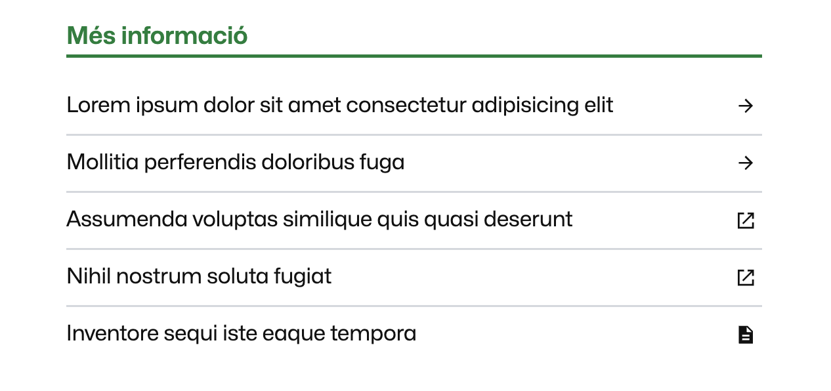Image resolution: width=831 pixels, height=391 pixels.
Task: Open the Nihil nostrum soluta fugiat link
Action: [x=198, y=276]
